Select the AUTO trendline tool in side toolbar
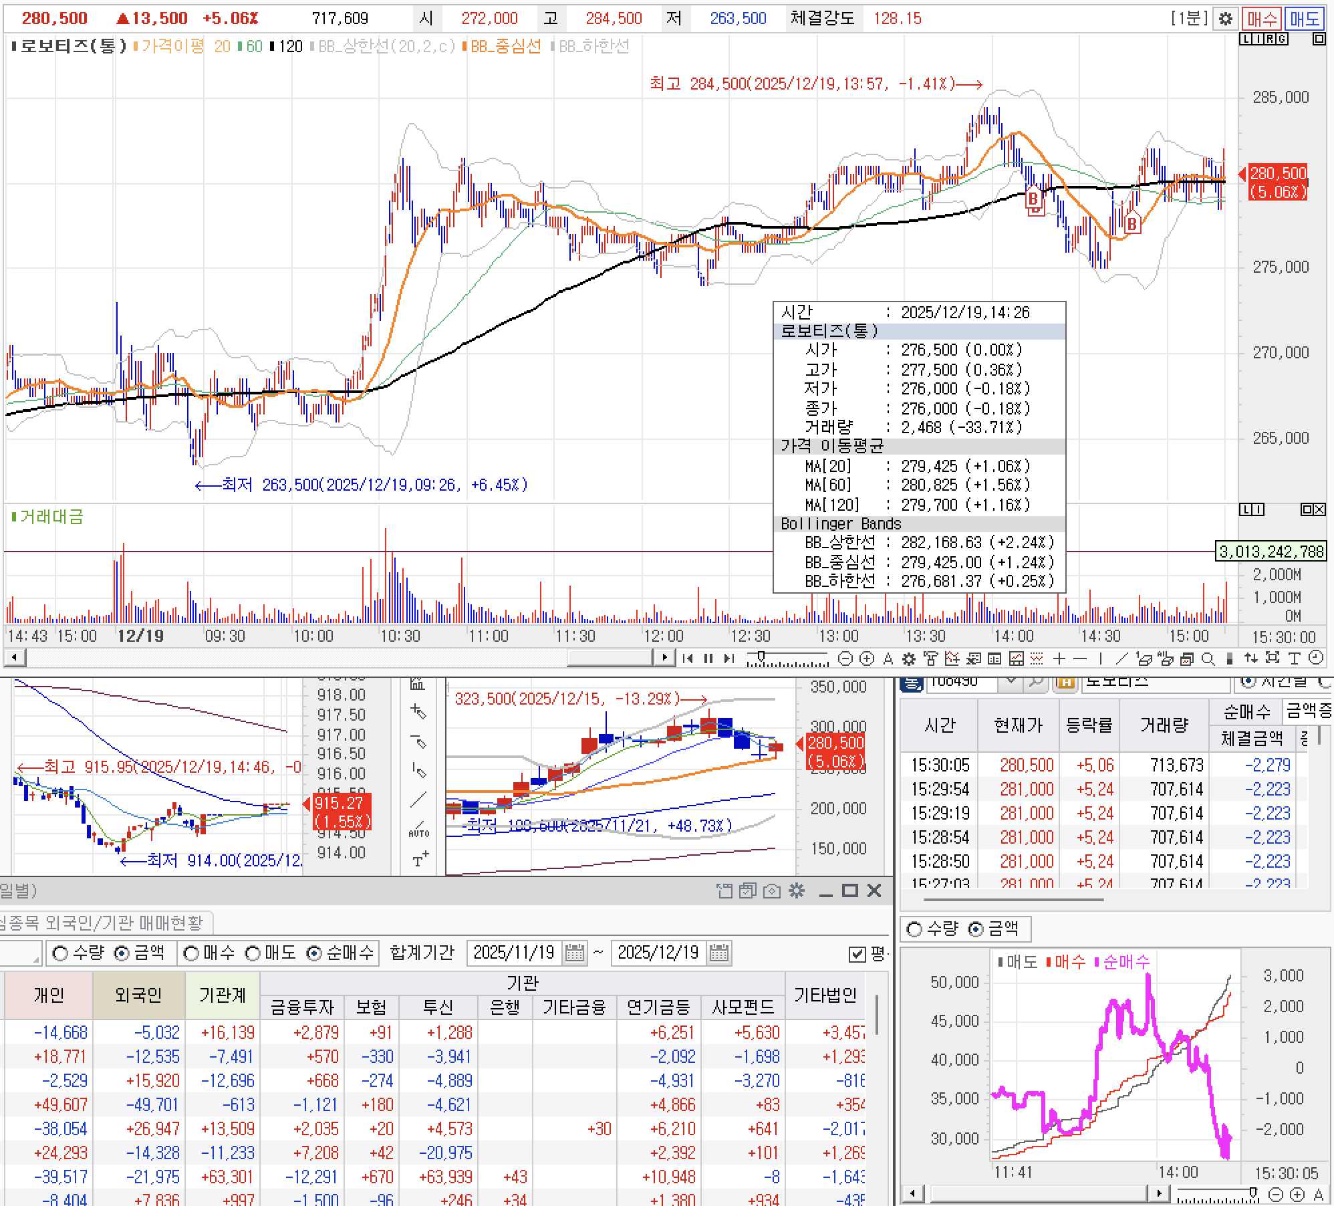1334x1206 pixels. [x=418, y=830]
